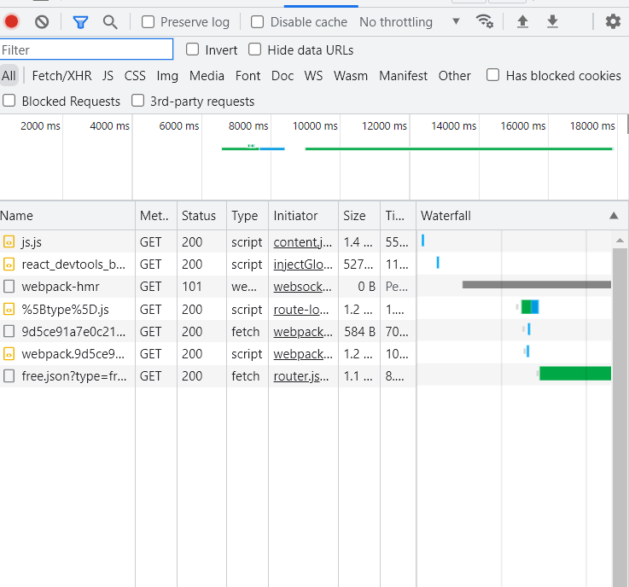Import HAR file with upload arrow

point(522,21)
